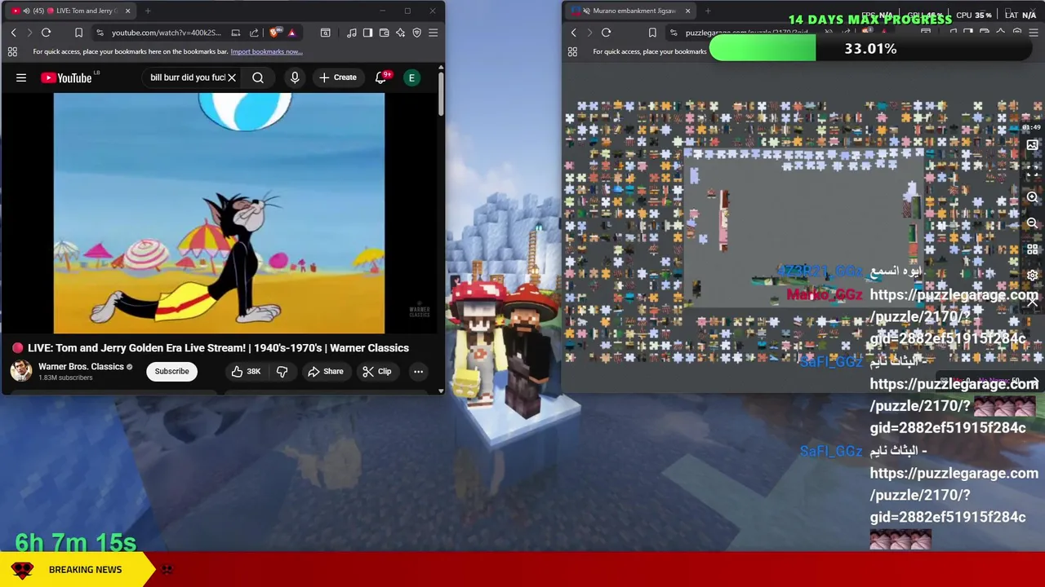Go to the YouTube home logo

tap(66, 77)
